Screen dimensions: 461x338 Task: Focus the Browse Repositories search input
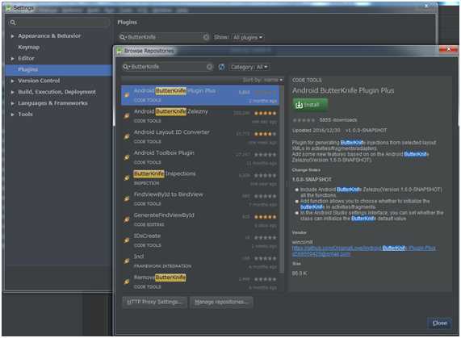[167, 67]
